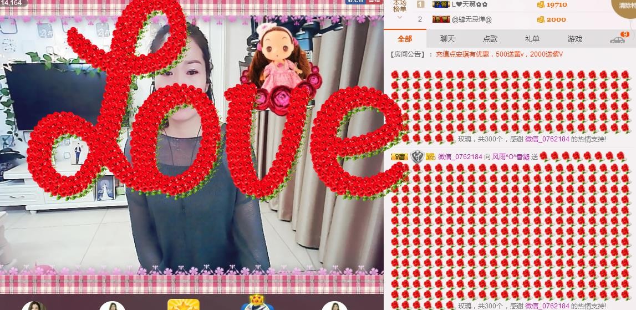This screenshot has height=310, width=636.
Task: Click 微信_0762184 in the bottom thank-you line
Action: pos(547,306)
